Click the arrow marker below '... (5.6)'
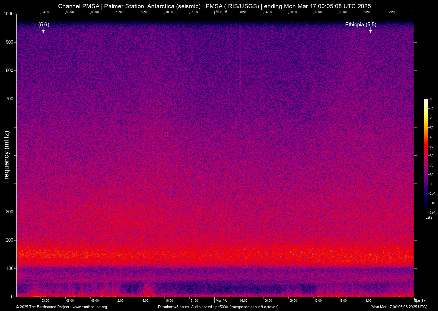 [43, 30]
